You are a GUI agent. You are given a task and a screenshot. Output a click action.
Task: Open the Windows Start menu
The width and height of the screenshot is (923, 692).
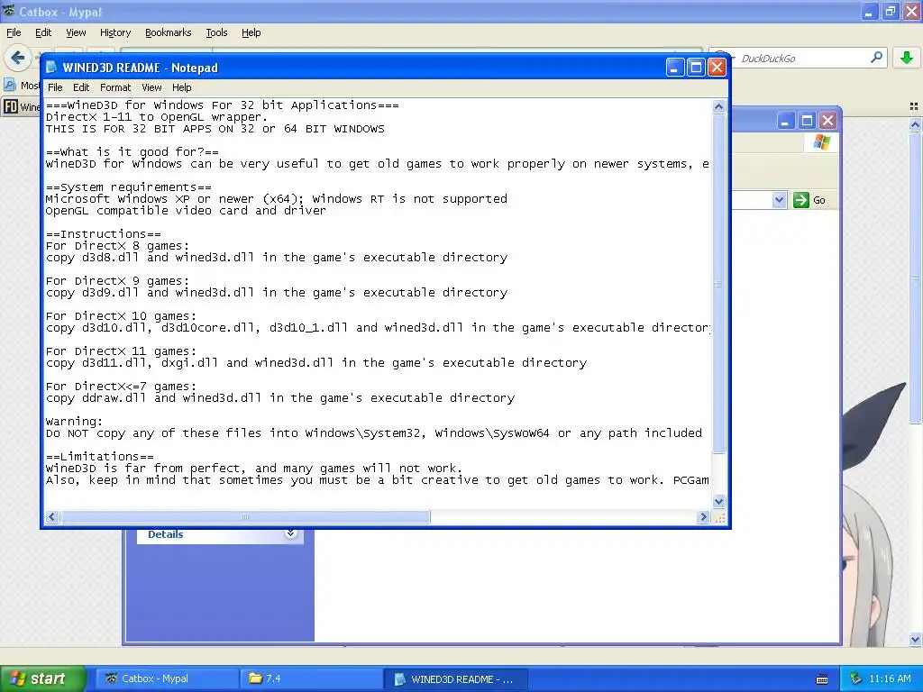[x=41, y=678]
